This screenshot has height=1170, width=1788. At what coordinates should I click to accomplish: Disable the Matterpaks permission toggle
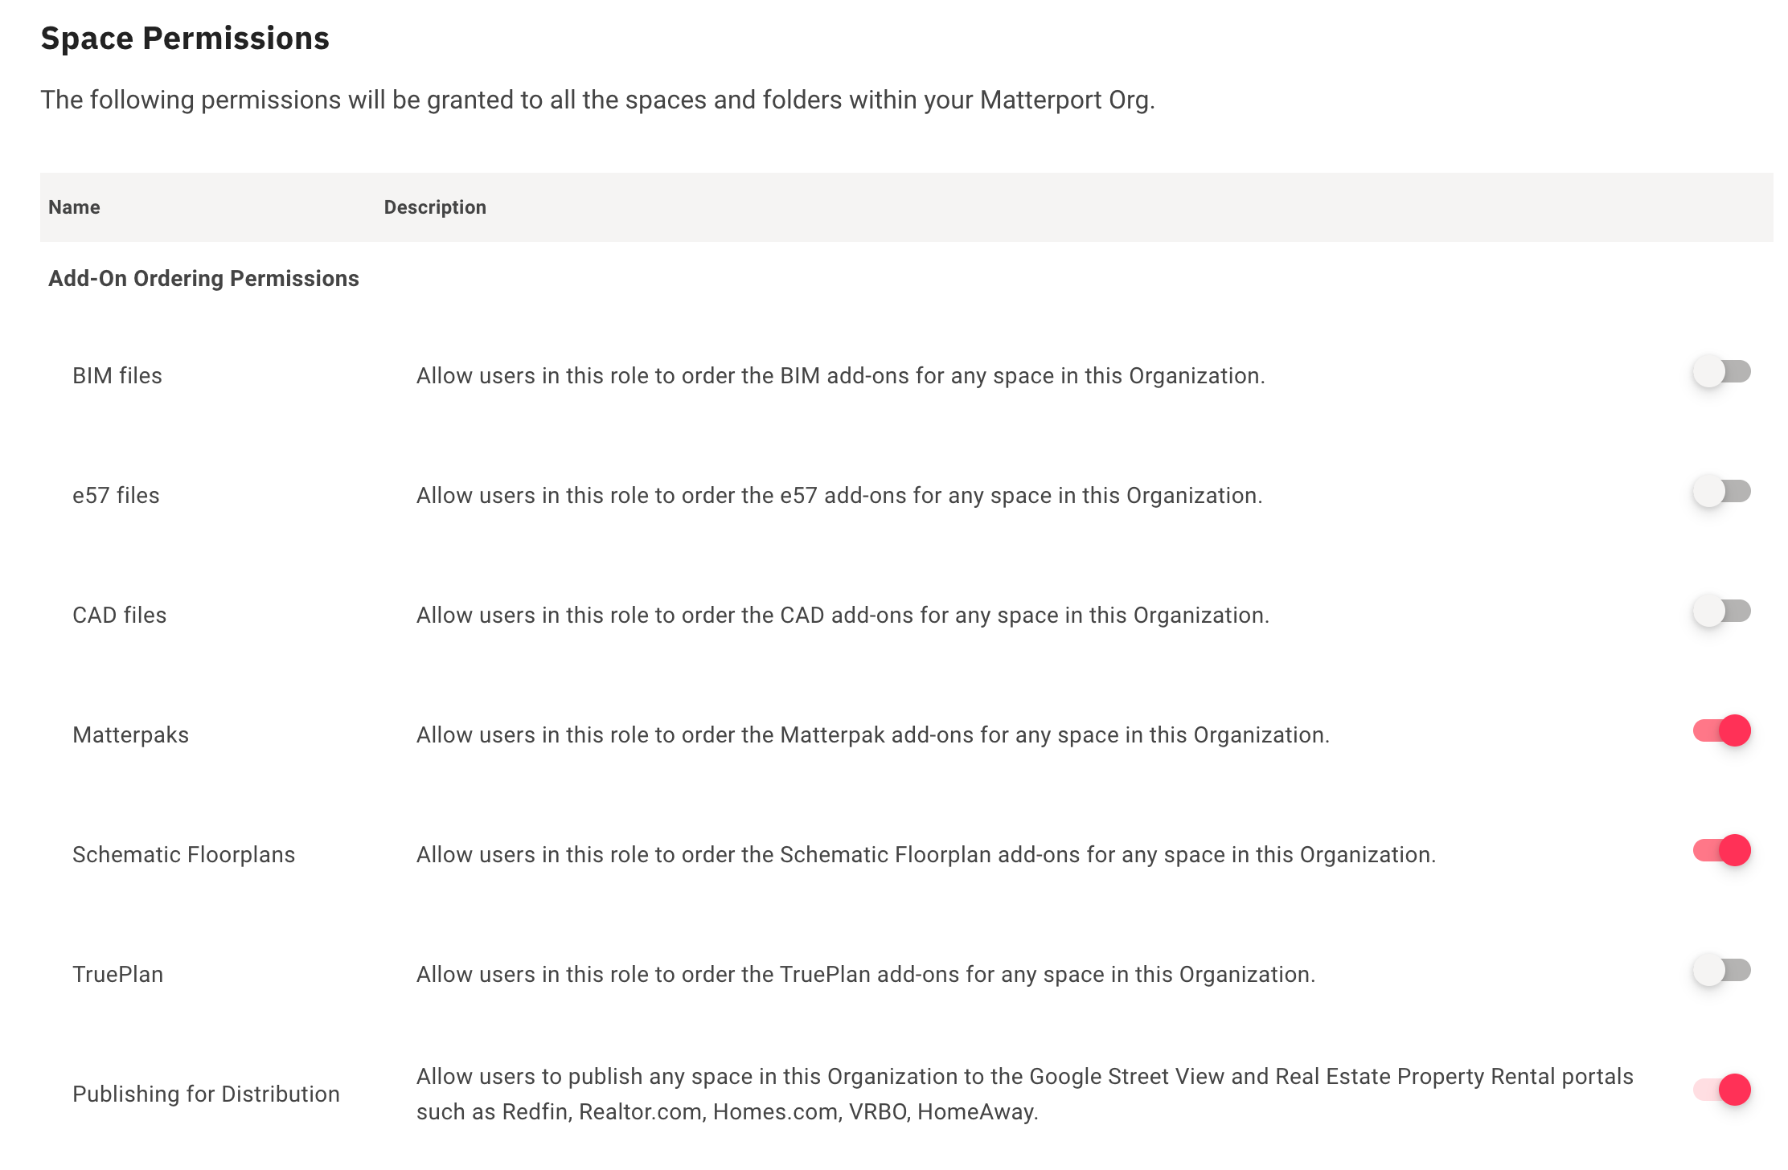click(1720, 731)
